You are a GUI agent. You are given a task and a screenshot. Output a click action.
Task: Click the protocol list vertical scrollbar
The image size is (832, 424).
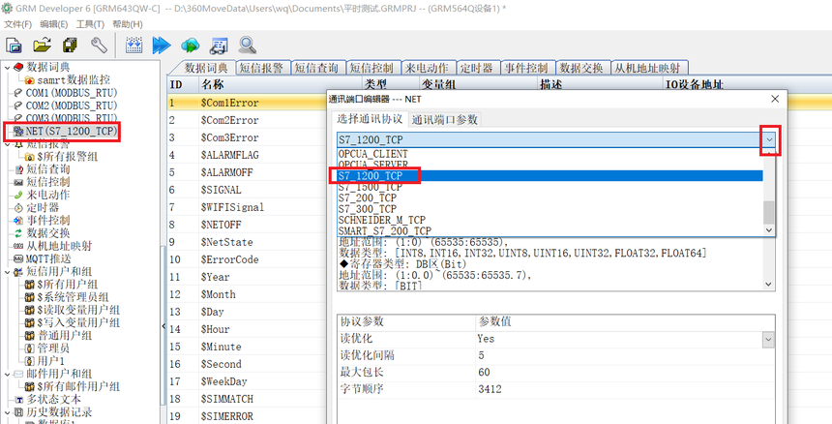pyautogui.click(x=769, y=194)
